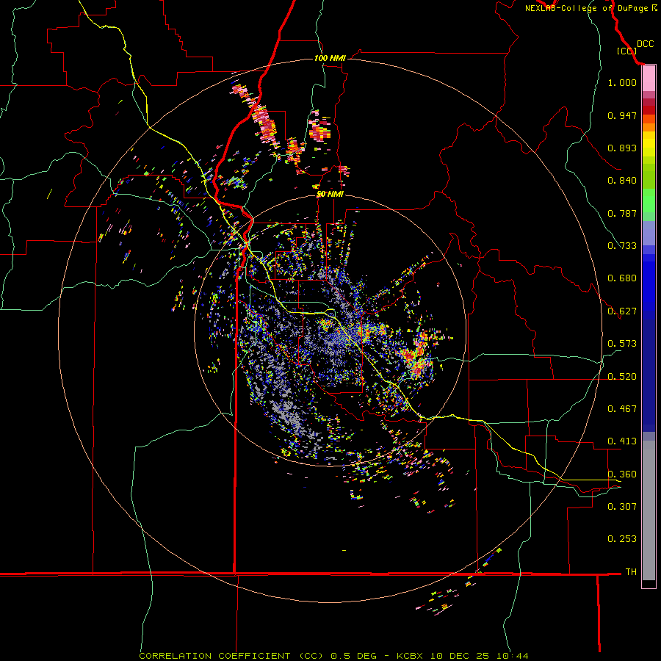This screenshot has height=661, width=661.
Task: Click the 0.520 scale value
Action: (x=622, y=377)
